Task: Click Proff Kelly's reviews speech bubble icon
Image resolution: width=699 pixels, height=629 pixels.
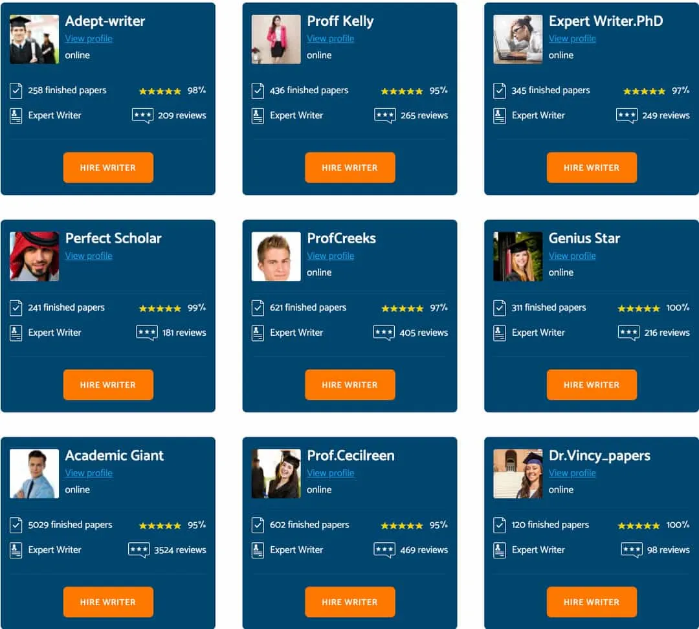Action: 384,115
